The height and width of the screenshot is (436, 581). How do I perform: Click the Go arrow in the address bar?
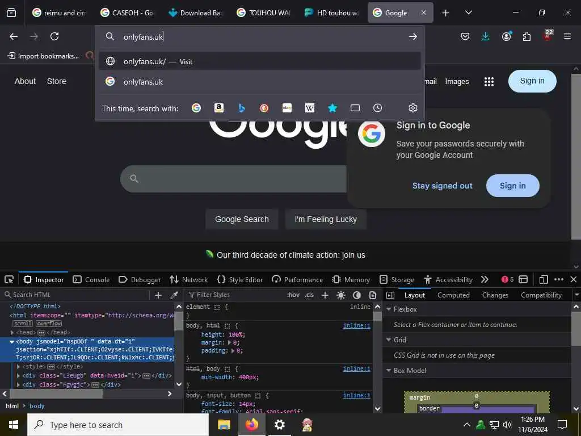[x=413, y=36]
